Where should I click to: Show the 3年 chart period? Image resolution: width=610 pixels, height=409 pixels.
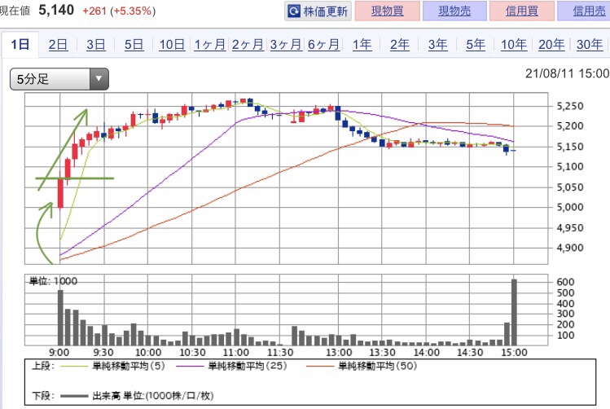point(437,45)
